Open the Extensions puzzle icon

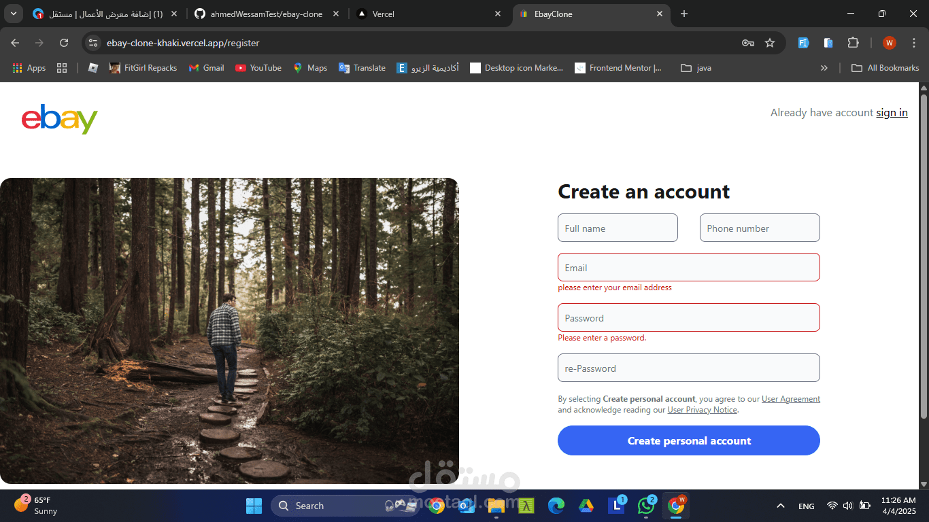click(x=853, y=43)
